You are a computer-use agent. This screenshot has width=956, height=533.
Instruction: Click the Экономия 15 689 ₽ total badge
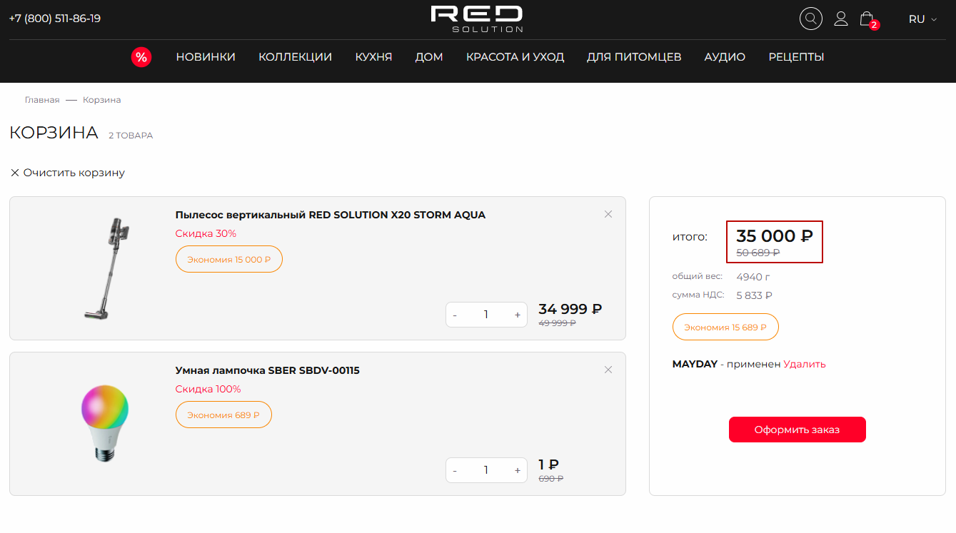pos(725,327)
